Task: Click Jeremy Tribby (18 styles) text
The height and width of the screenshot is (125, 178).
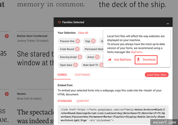Action: [33, 41]
